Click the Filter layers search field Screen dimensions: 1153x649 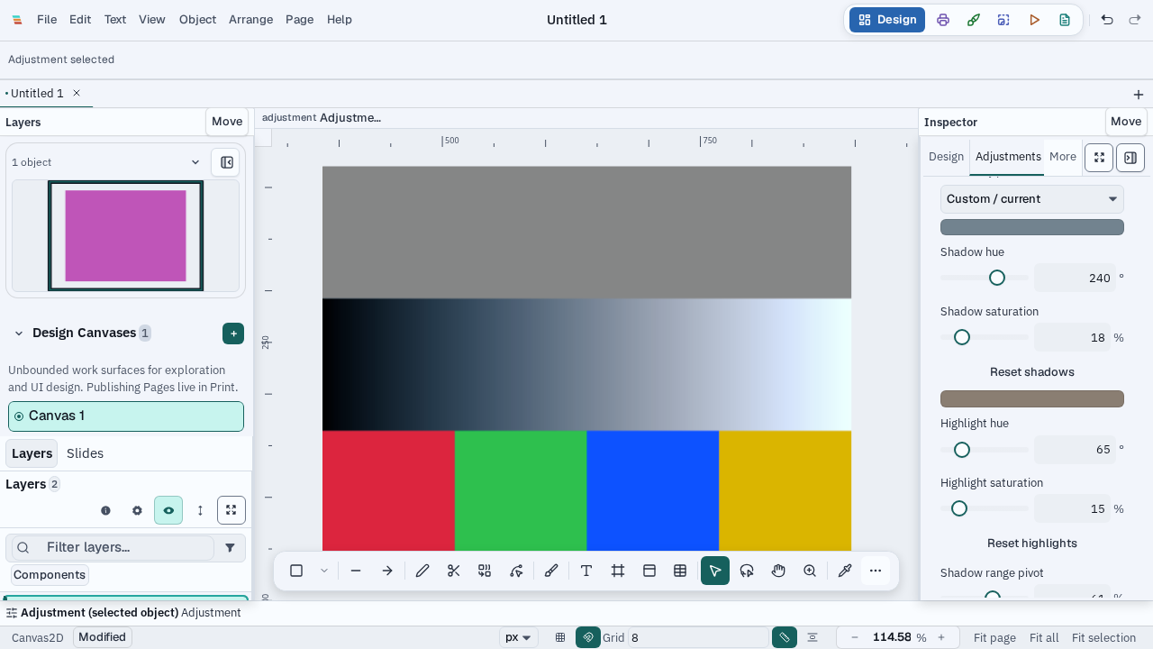click(113, 547)
